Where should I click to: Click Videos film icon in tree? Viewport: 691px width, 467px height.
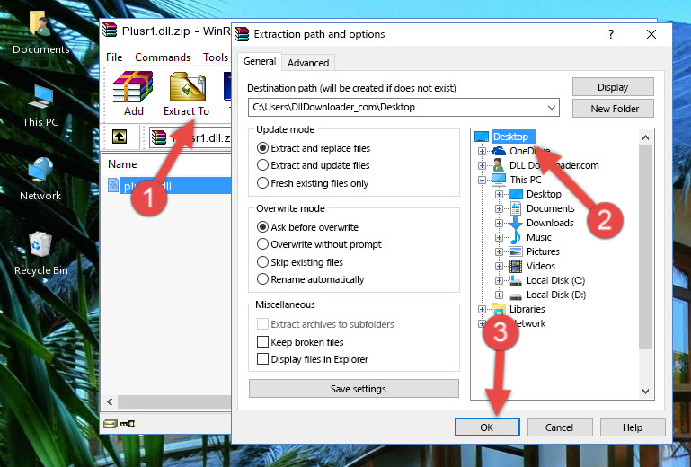(x=515, y=266)
